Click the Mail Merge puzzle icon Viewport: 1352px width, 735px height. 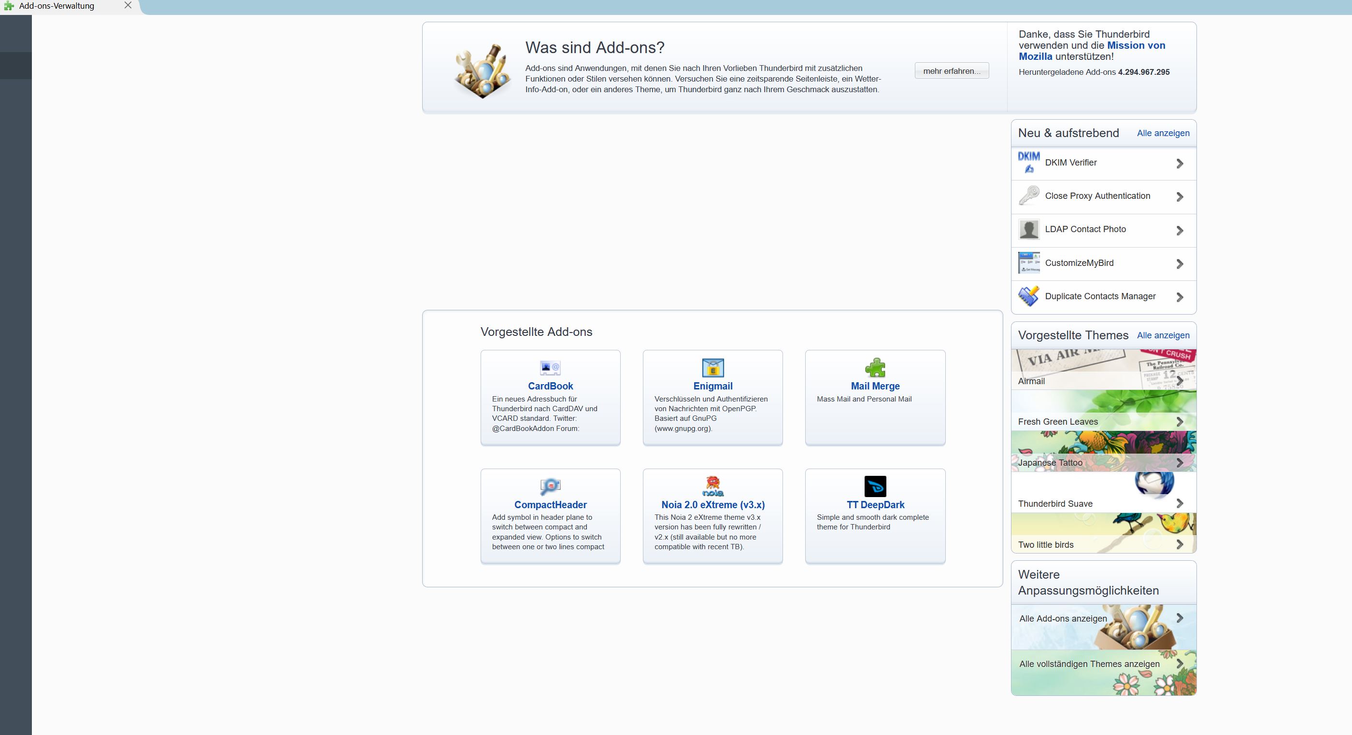[875, 368]
